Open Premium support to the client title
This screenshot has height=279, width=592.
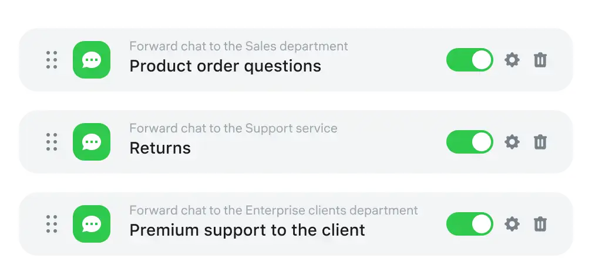pyautogui.click(x=247, y=230)
